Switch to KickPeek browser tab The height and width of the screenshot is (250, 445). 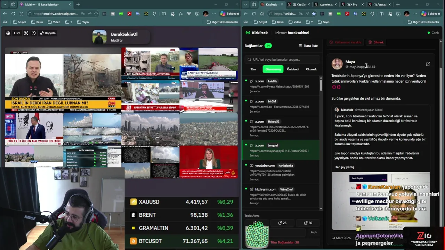[272, 5]
